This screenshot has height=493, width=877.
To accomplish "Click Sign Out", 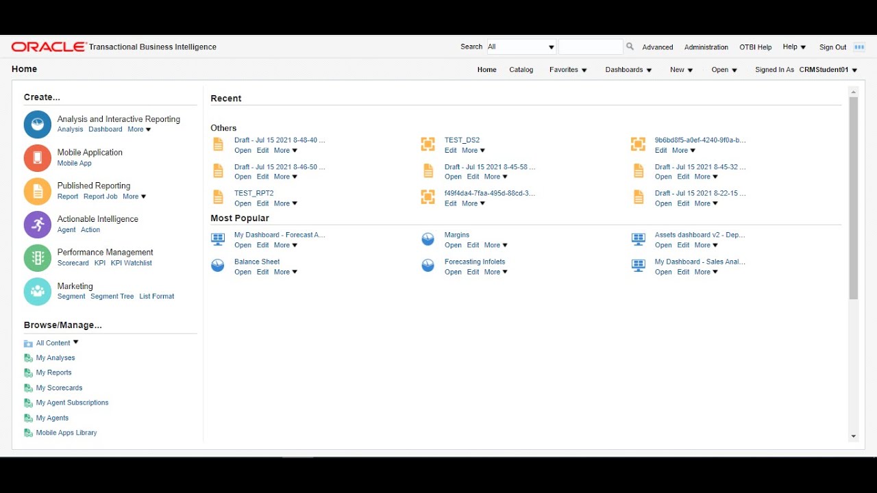I will (832, 47).
